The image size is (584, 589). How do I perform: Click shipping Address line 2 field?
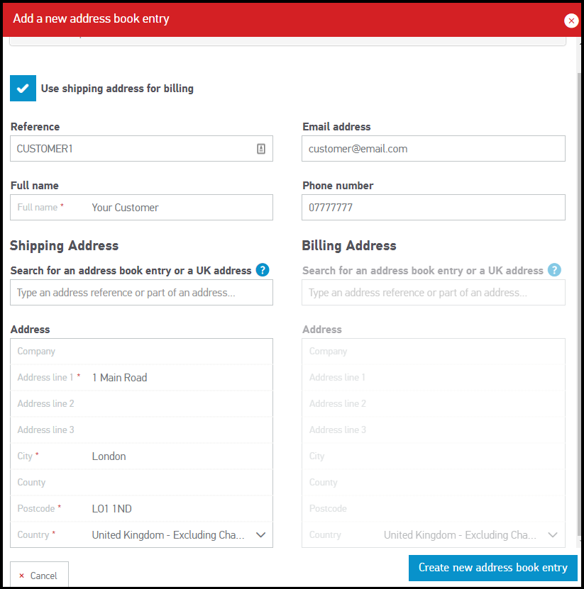pos(170,404)
